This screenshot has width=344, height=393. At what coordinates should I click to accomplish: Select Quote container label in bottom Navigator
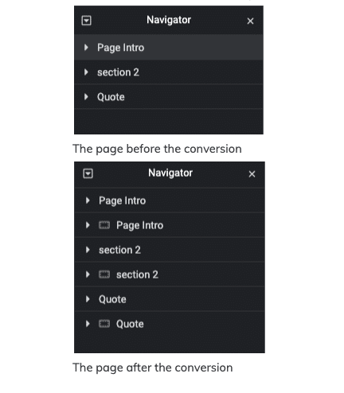click(130, 324)
